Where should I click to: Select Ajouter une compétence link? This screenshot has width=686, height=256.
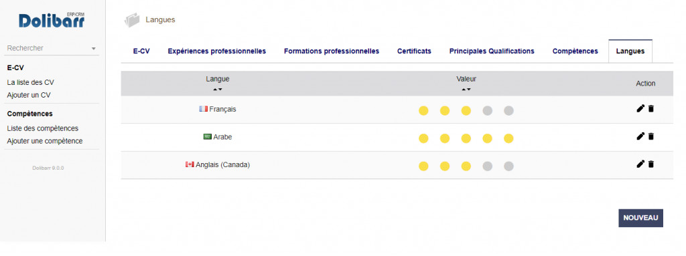click(45, 141)
